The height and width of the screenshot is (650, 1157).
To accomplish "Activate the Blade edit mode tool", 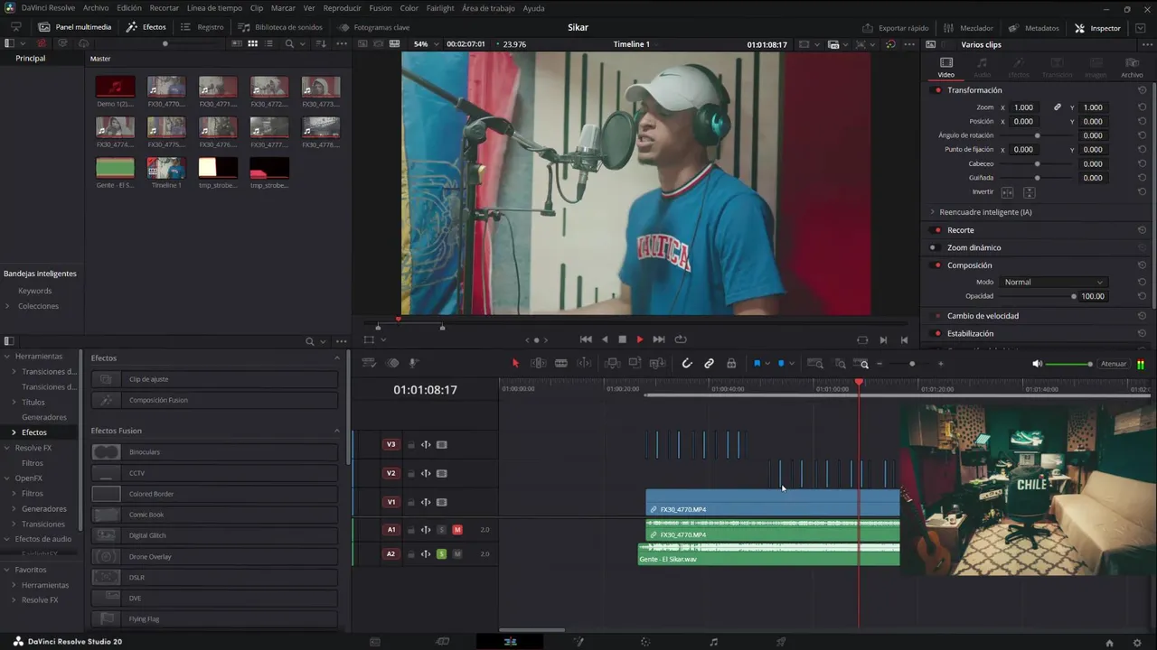I will click(560, 364).
